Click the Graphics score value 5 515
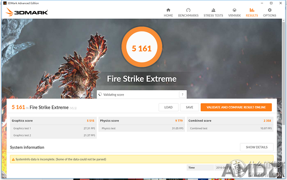This screenshot has height=180, width=287. coord(90,121)
